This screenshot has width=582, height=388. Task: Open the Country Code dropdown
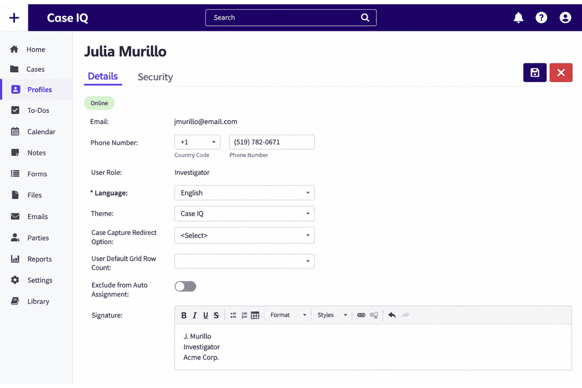coord(197,142)
